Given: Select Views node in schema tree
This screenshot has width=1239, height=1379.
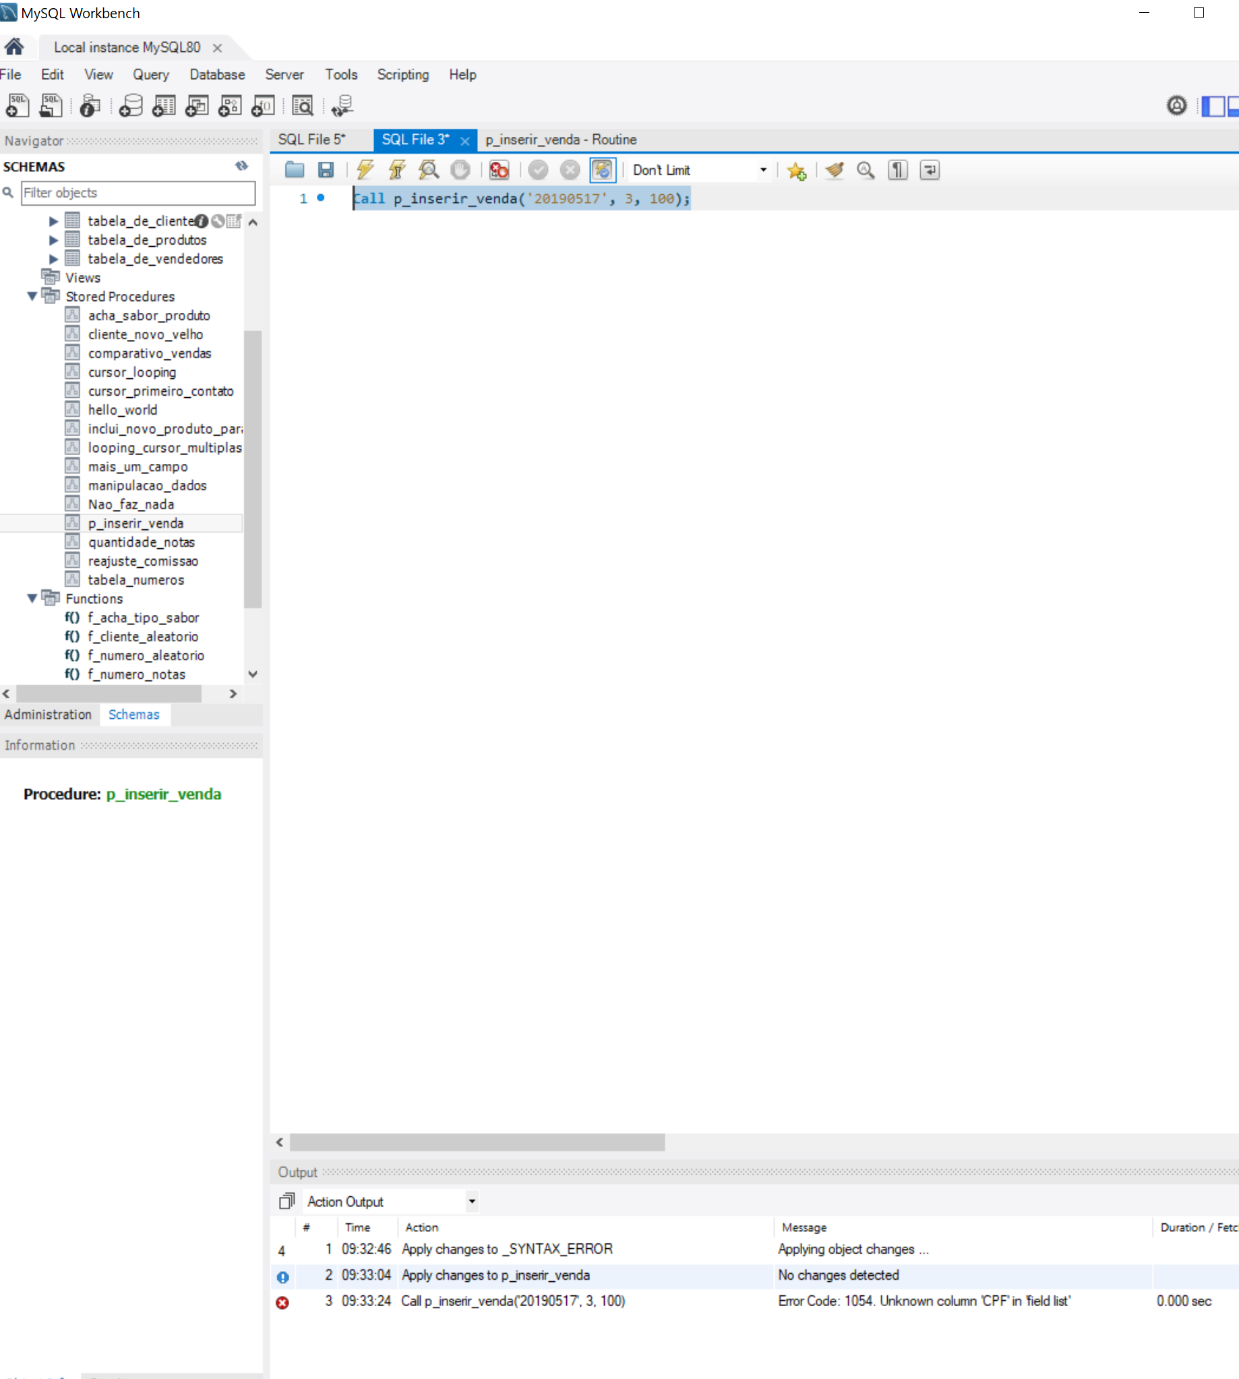Looking at the screenshot, I should click(82, 278).
